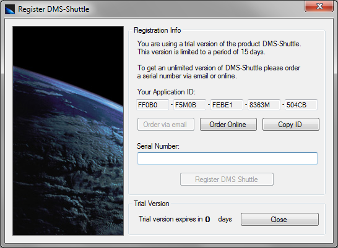This screenshot has width=338, height=248.
Task: Click the Register DMS-Shuttle title text
Action: tap(54, 9)
